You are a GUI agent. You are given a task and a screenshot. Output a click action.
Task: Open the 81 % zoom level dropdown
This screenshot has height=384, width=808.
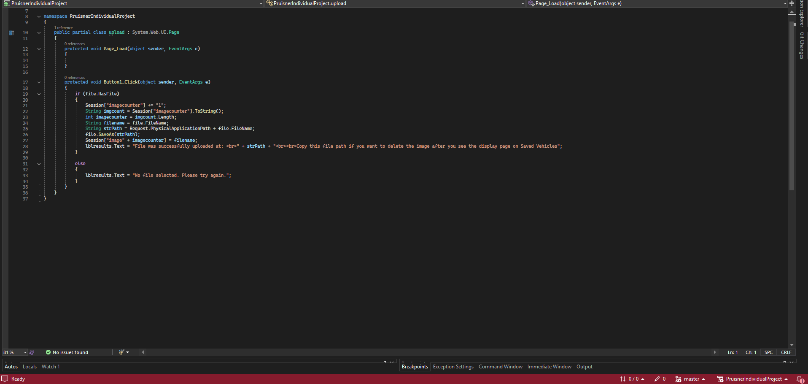(x=15, y=352)
